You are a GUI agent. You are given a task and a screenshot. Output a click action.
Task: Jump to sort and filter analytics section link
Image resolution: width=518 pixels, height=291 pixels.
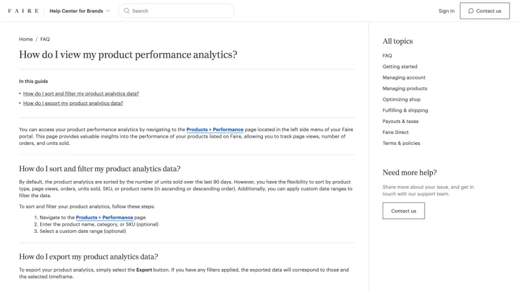pos(81,94)
